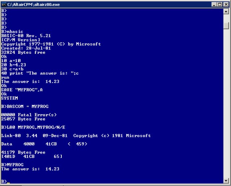
Task: Click the '[CP/M Version]' line
Action: tap(21, 40)
